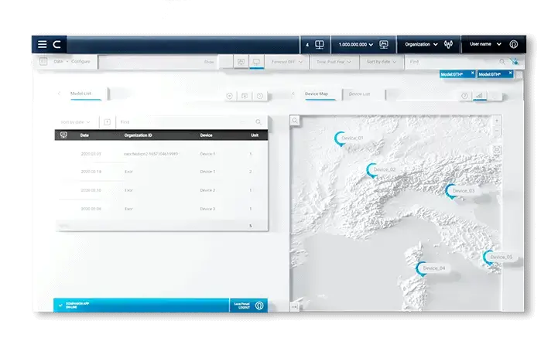Screen dimensions: 558x348
Task: Expand the Sort by date dropdown in the filter bar
Action: [382, 61]
